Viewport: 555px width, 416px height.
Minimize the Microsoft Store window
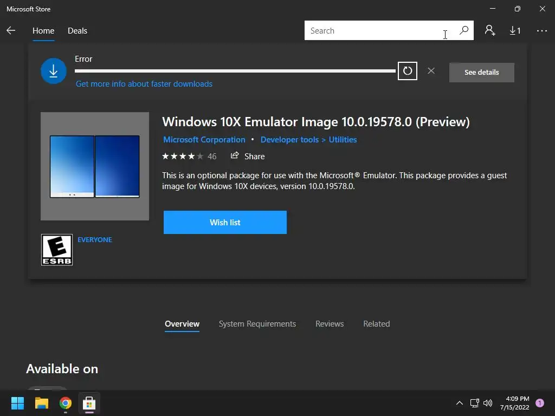click(x=493, y=9)
